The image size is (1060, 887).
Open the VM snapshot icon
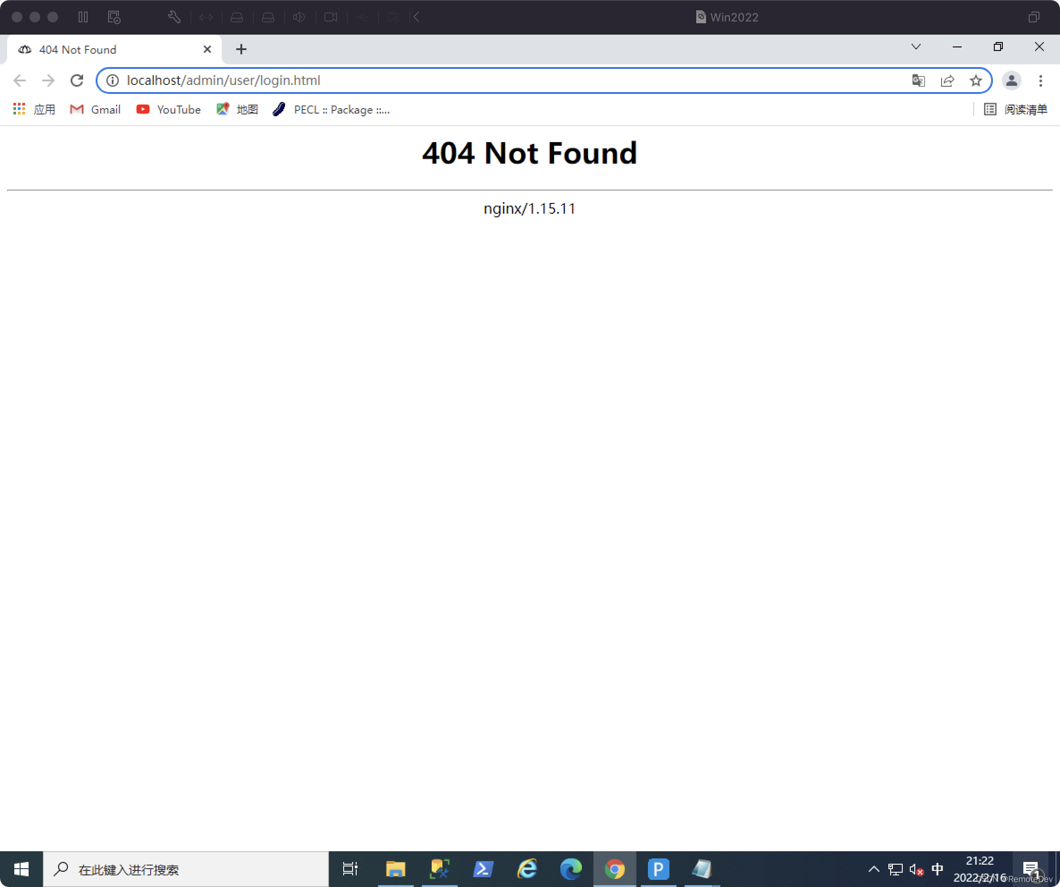click(x=114, y=17)
